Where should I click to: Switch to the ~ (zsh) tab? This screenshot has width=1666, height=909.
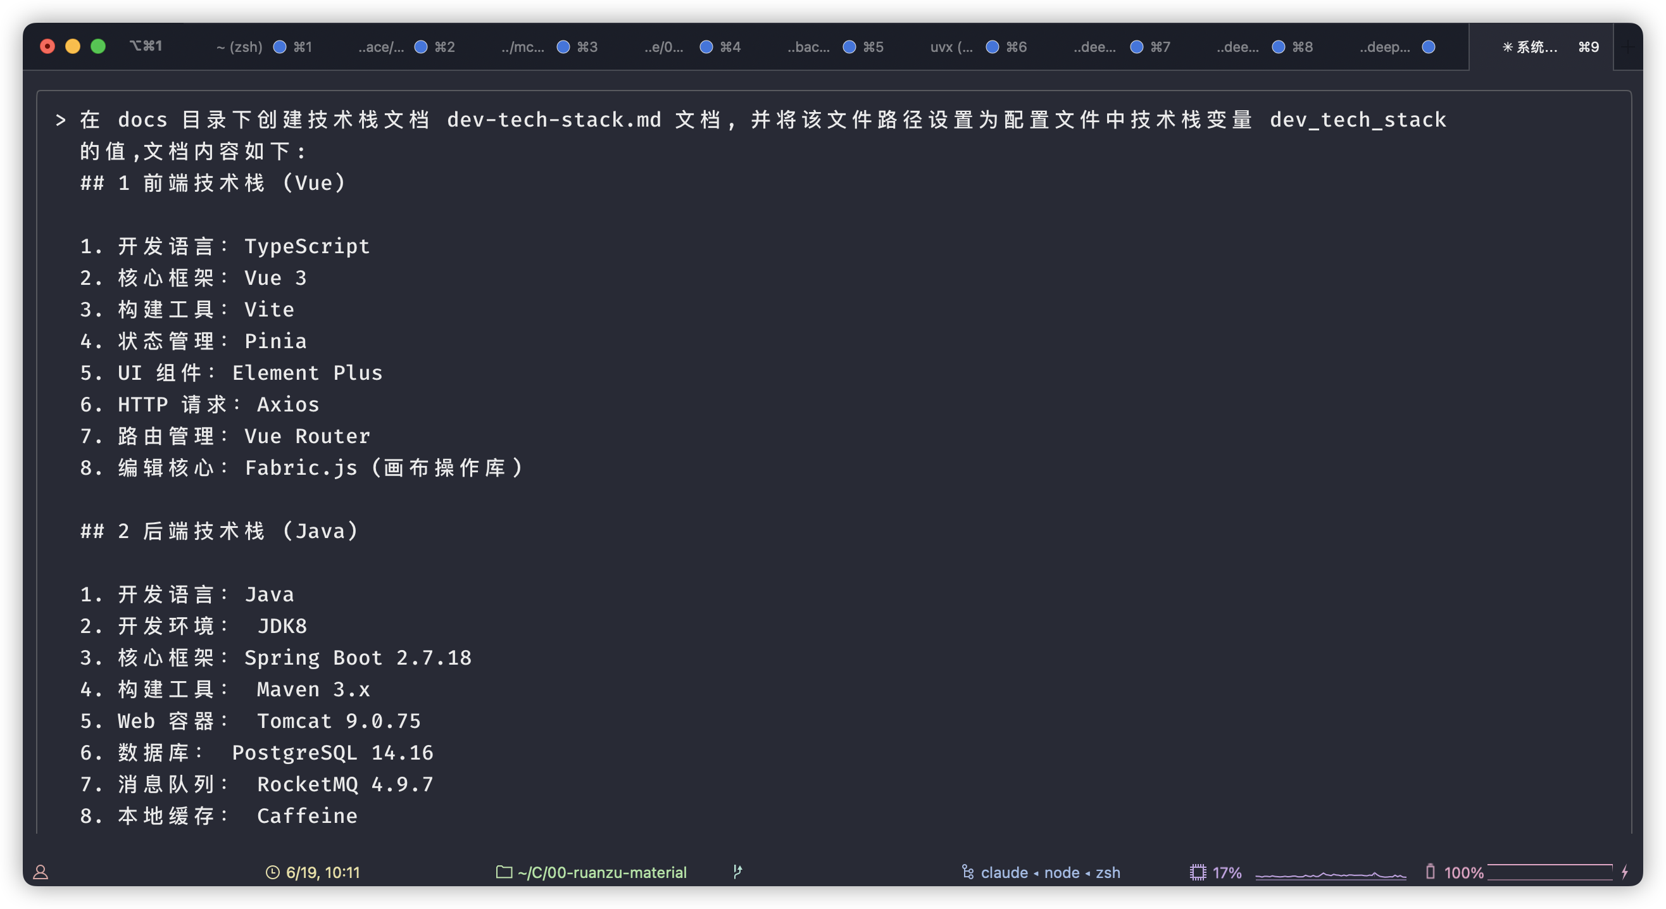click(x=239, y=47)
